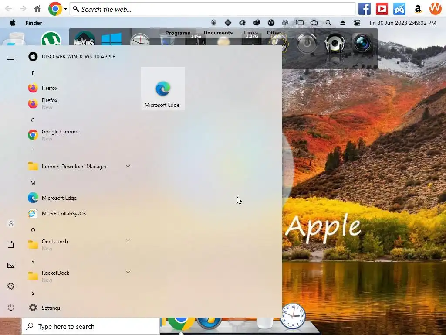Image resolution: width=446 pixels, height=335 pixels.
Task: Jump to letter R section header
Action: (33, 262)
